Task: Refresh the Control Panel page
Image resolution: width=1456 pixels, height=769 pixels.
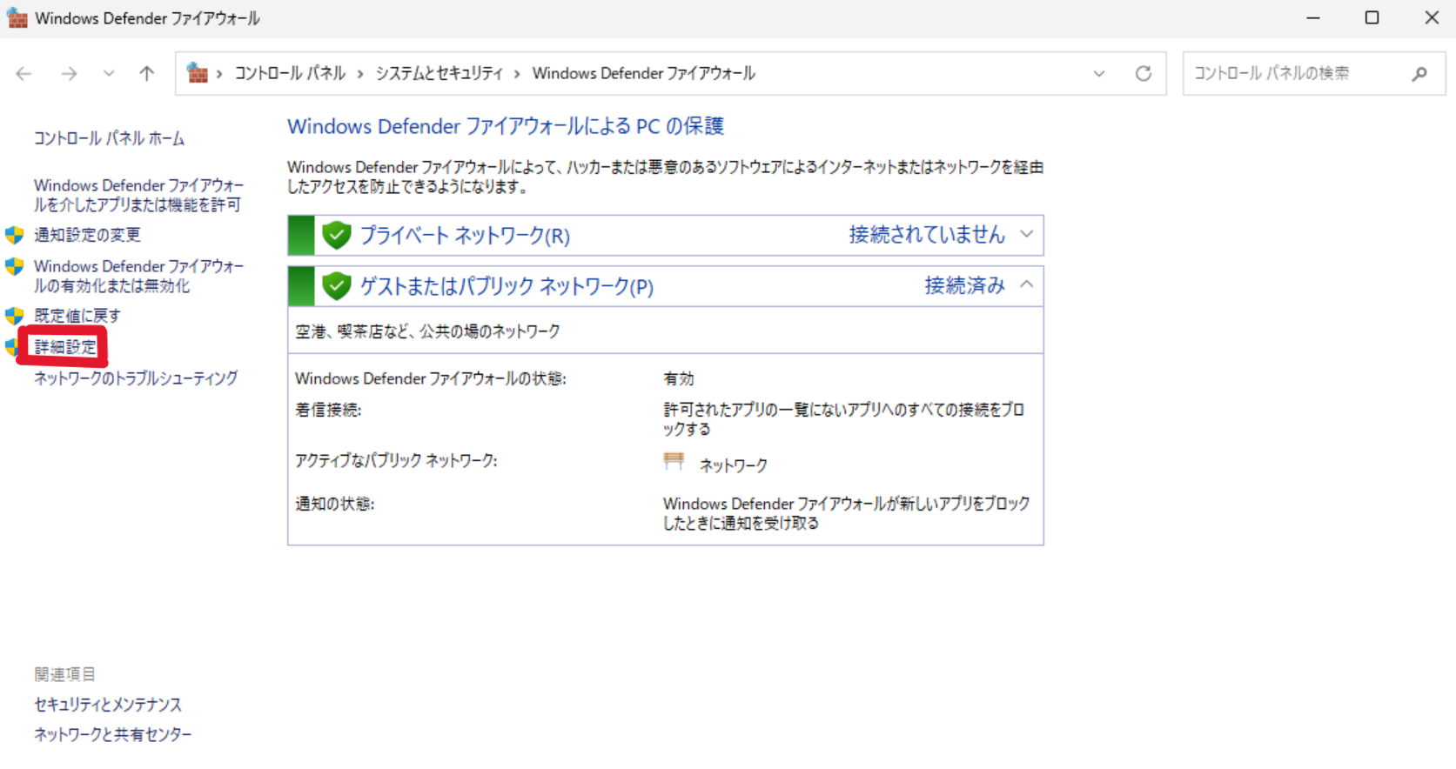Action: pyautogui.click(x=1143, y=74)
